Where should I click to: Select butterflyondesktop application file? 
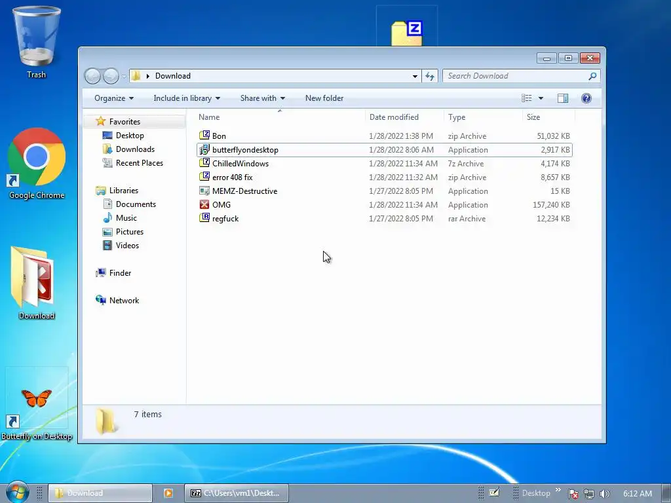point(384,150)
